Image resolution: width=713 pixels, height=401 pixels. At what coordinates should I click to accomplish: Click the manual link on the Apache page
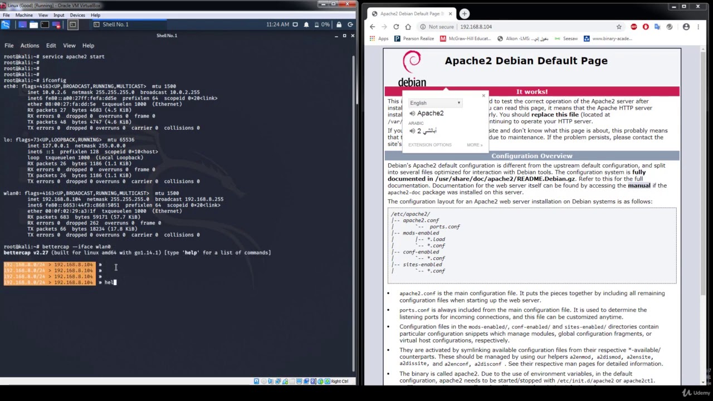point(639,186)
